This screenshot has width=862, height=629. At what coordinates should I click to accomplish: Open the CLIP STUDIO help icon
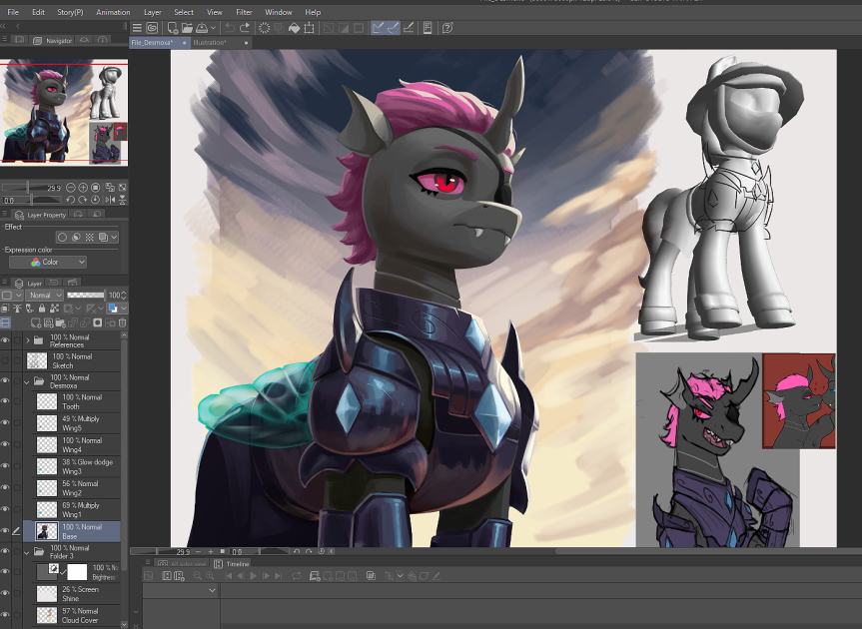point(447,28)
